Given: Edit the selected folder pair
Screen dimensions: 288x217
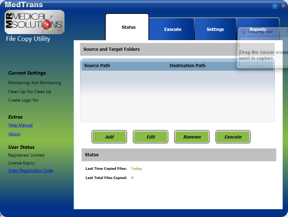Looking at the screenshot, I should click(x=150, y=137).
